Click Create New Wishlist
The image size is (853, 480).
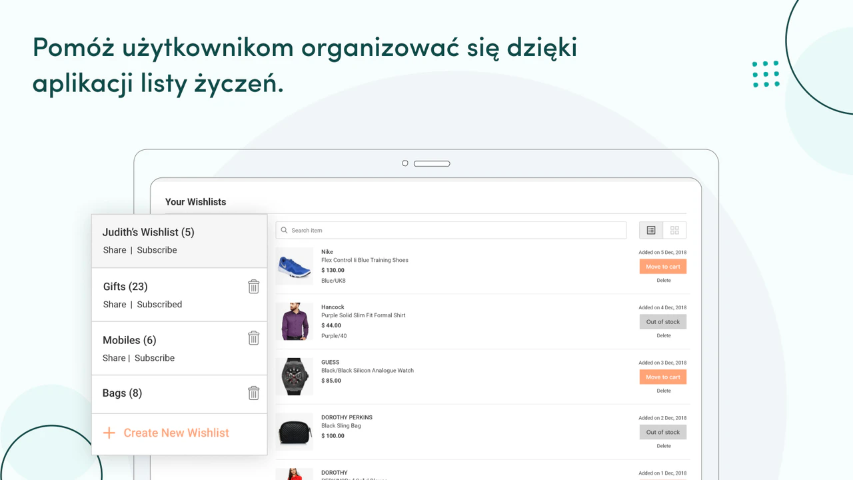pyautogui.click(x=177, y=433)
